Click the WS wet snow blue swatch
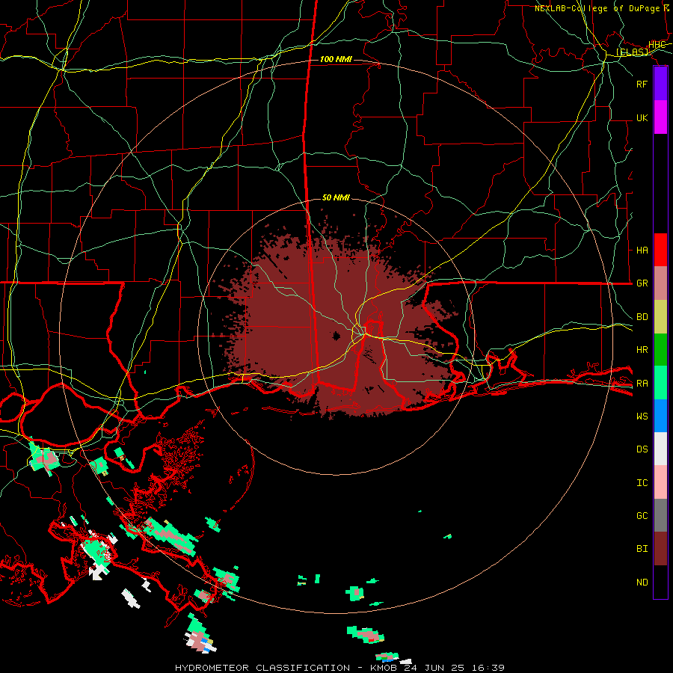673x673 pixels. coord(660,416)
